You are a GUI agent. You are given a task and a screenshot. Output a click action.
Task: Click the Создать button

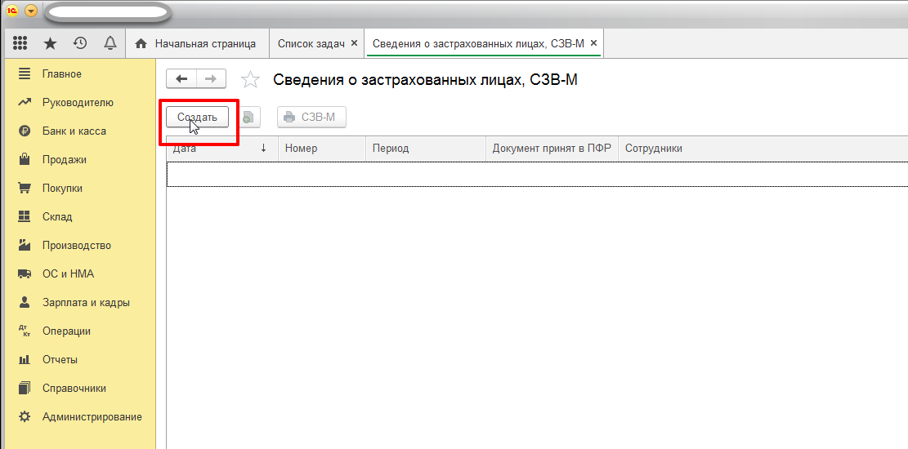pyautogui.click(x=197, y=118)
